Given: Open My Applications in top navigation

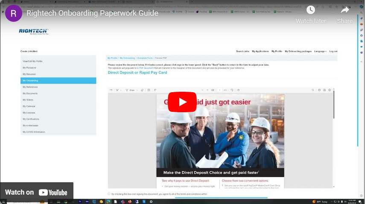Looking at the screenshot, I should coord(260,51).
